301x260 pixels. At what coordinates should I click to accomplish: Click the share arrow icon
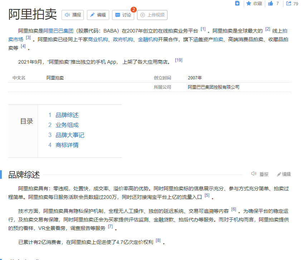(288, 3)
